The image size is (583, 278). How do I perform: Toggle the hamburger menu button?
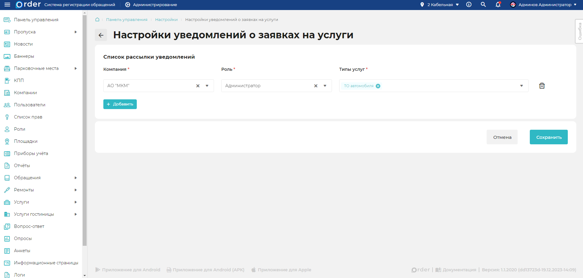[x=7, y=5]
